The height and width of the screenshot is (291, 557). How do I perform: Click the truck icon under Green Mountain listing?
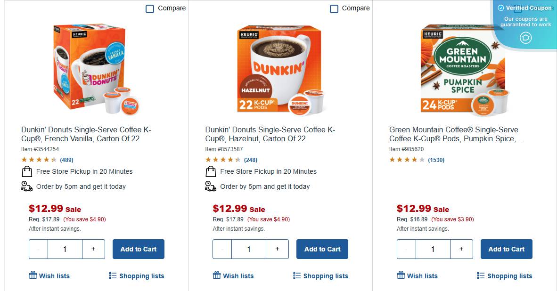pyautogui.click(x=394, y=186)
